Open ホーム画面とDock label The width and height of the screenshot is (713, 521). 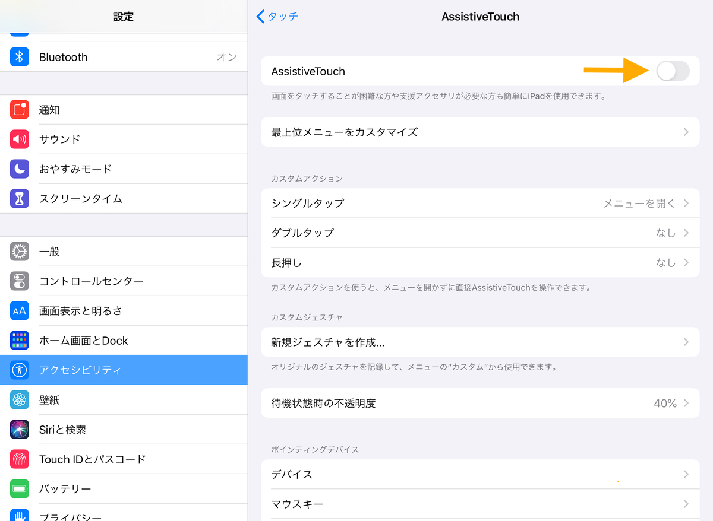(84, 341)
